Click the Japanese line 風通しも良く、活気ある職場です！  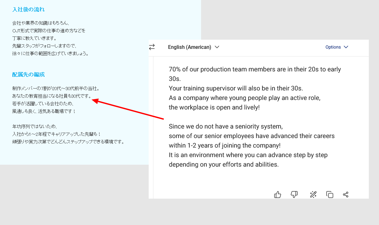(x=44, y=111)
